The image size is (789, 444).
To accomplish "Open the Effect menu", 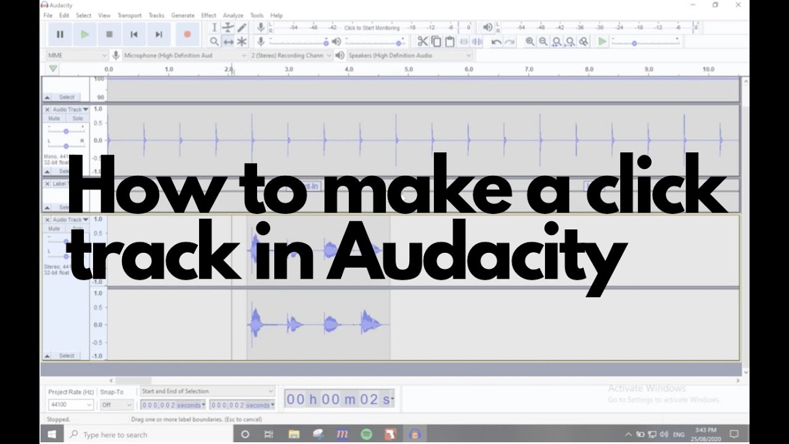I will coord(209,15).
